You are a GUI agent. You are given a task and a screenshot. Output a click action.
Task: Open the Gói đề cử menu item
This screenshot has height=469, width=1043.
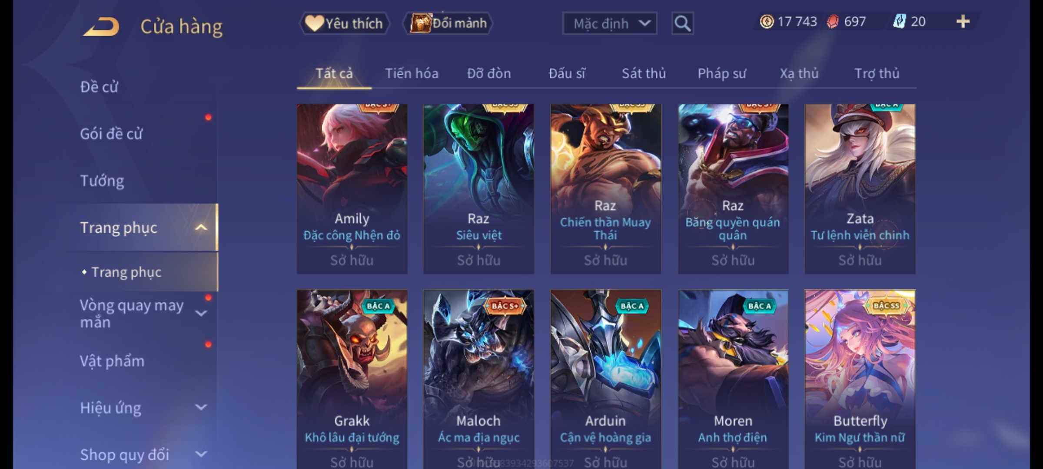[x=111, y=134]
